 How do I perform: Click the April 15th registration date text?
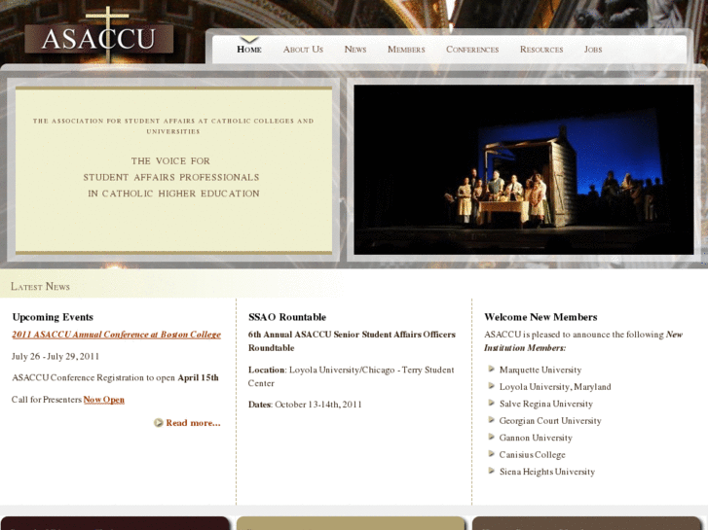(199, 378)
